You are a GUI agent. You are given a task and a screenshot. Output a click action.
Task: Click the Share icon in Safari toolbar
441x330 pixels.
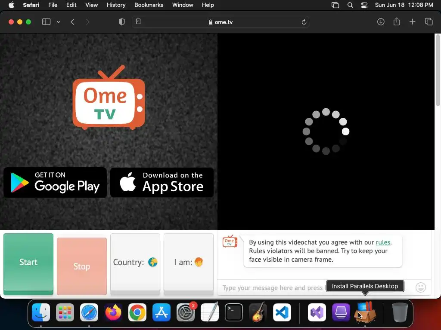(x=397, y=21)
